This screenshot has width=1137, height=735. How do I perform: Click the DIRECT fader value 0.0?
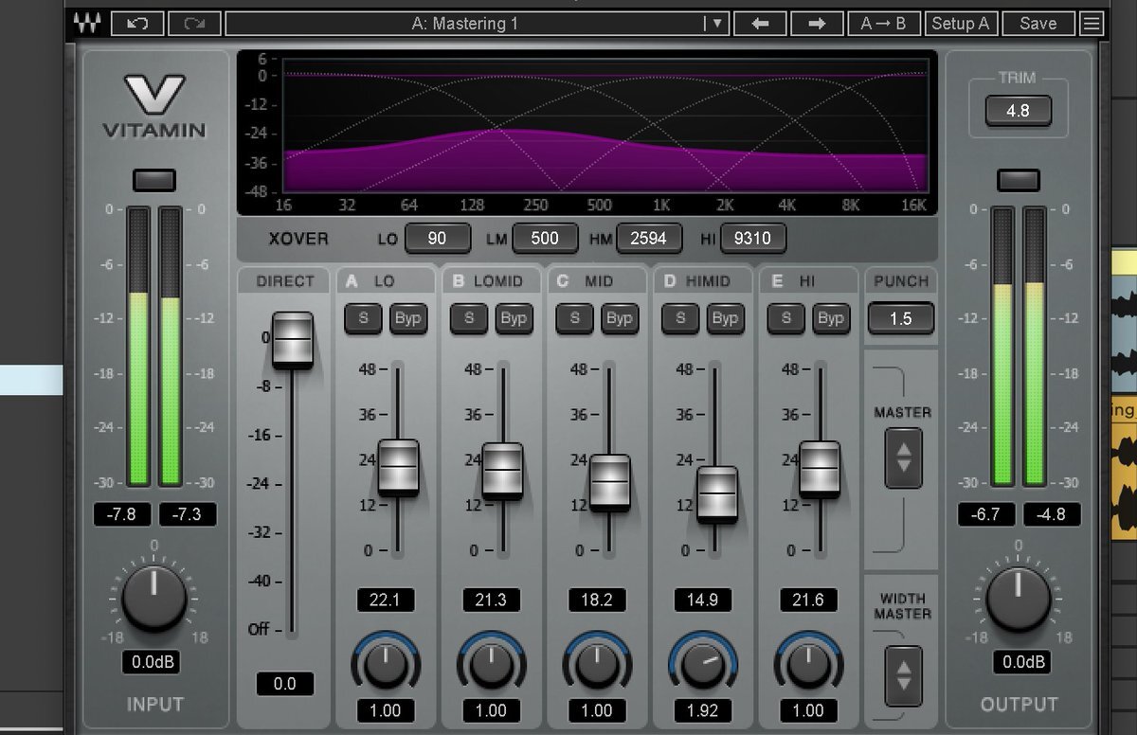pyautogui.click(x=284, y=683)
